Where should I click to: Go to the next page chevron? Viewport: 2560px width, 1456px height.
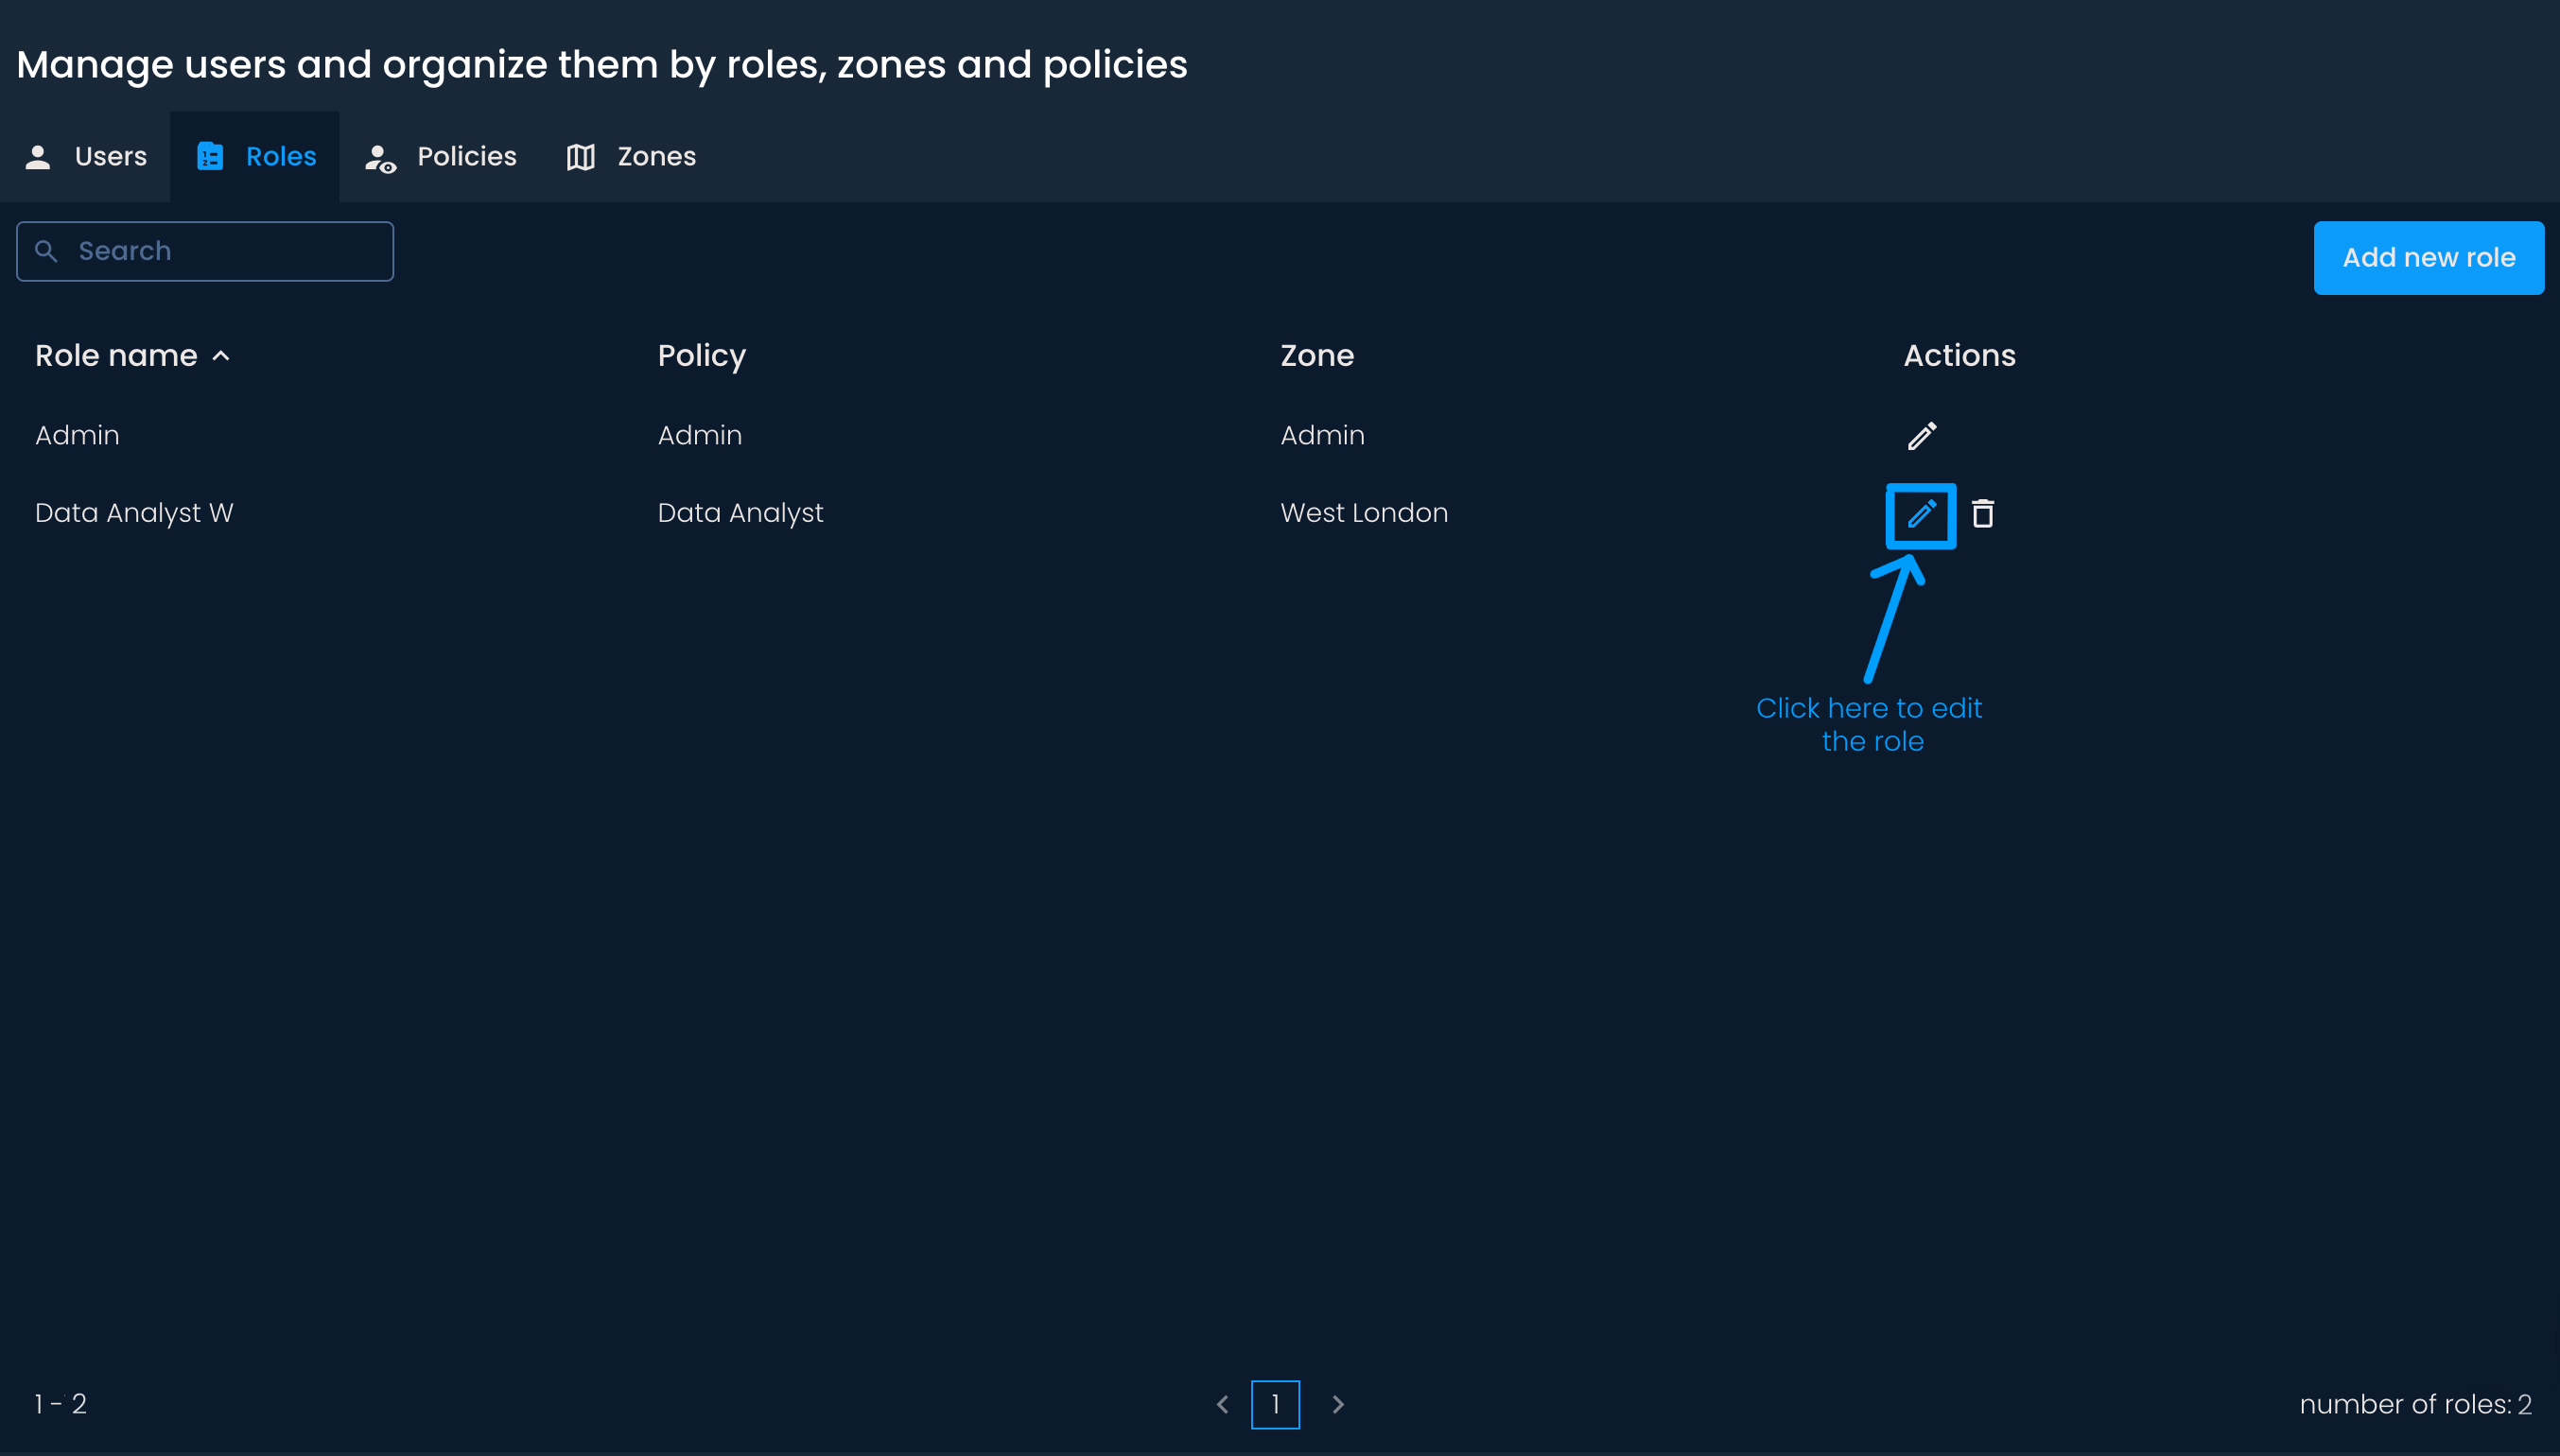tap(1338, 1405)
